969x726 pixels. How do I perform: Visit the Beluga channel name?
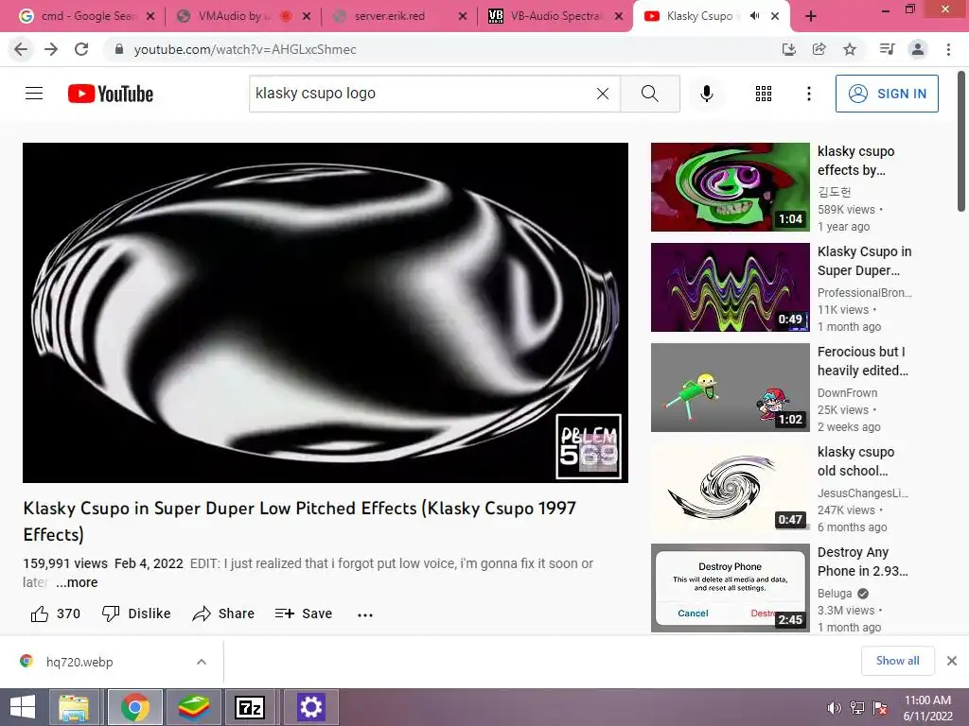pyautogui.click(x=835, y=594)
